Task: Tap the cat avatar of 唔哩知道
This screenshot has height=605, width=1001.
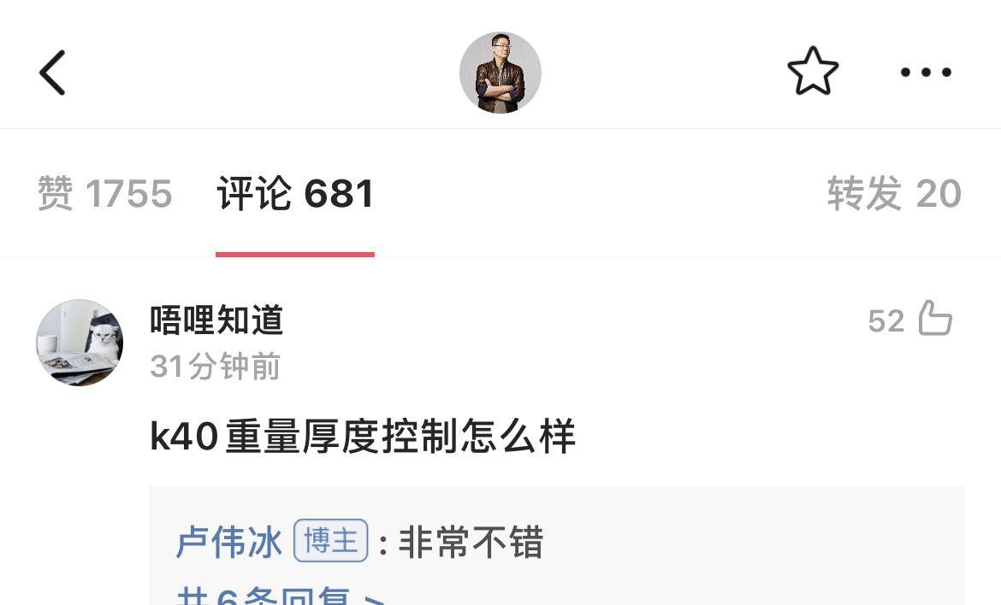Action: click(x=80, y=343)
